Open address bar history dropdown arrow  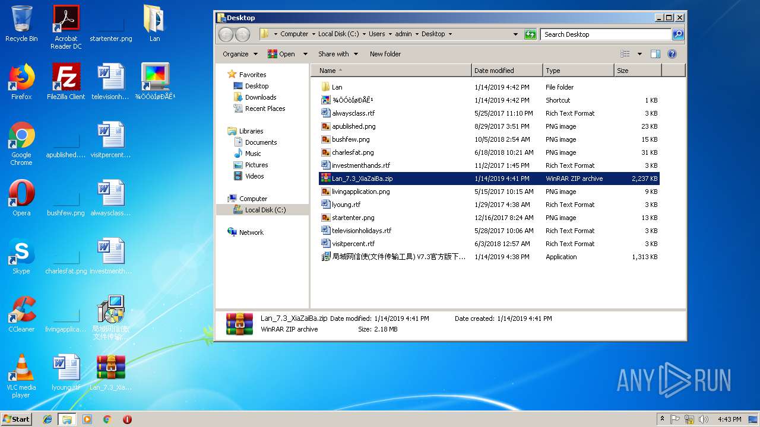click(515, 34)
